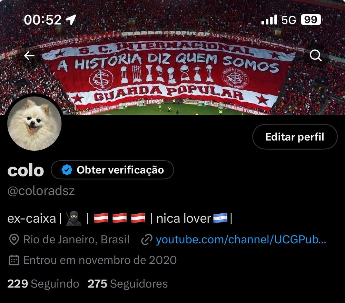The image size is (345, 303).
Task: Tap the back arrow icon
Action: [29, 55]
